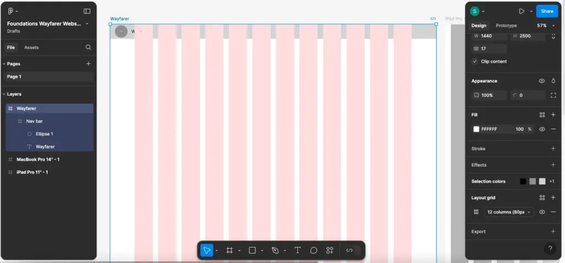Click the width field 1440

pos(489,36)
